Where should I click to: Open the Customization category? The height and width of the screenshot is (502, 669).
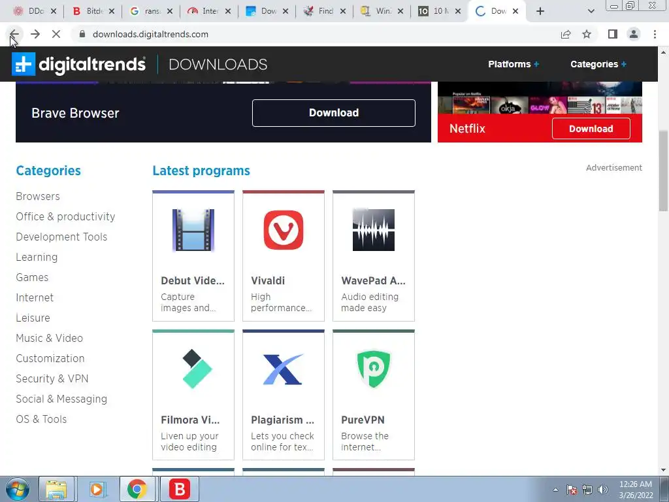tap(50, 359)
